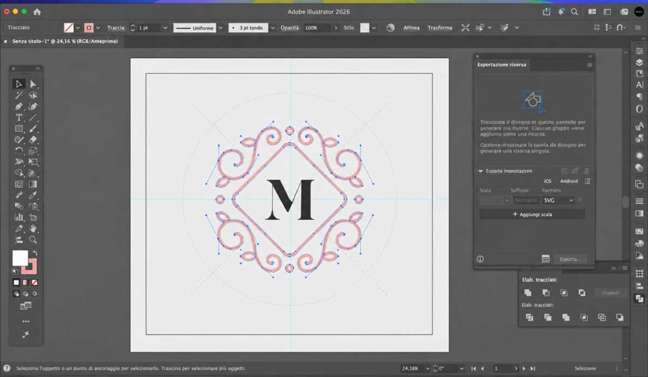Open the Layers panel icon in dock
The height and width of the screenshot is (377, 648).
click(x=639, y=63)
